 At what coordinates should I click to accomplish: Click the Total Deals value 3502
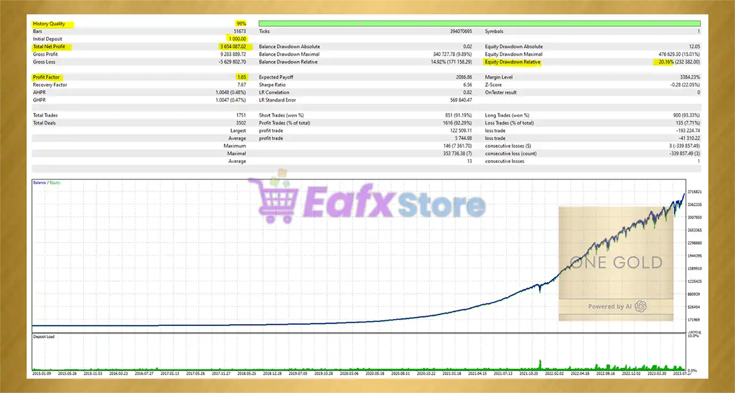coord(241,123)
